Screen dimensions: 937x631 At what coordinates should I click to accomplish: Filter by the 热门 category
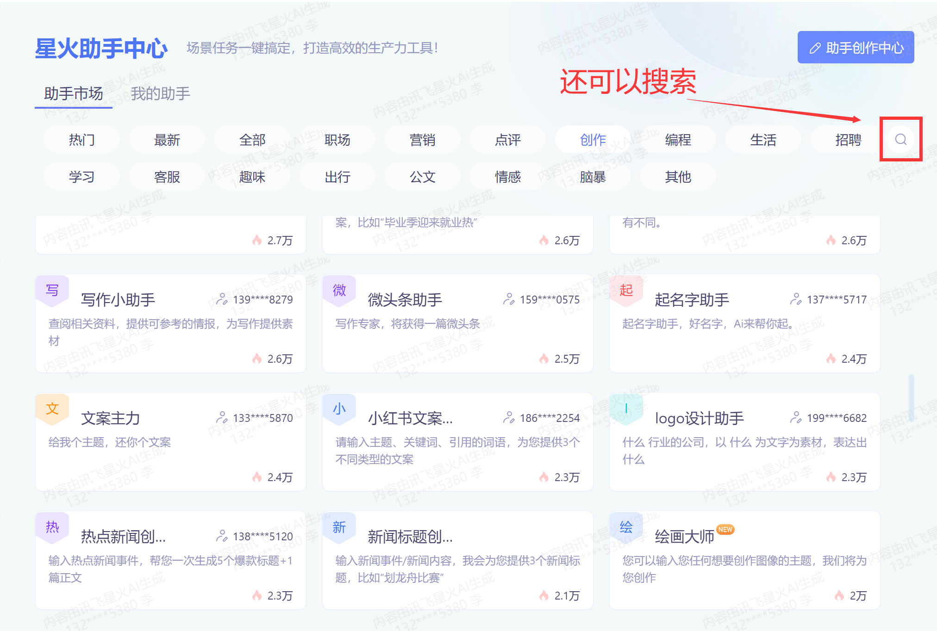[82, 140]
